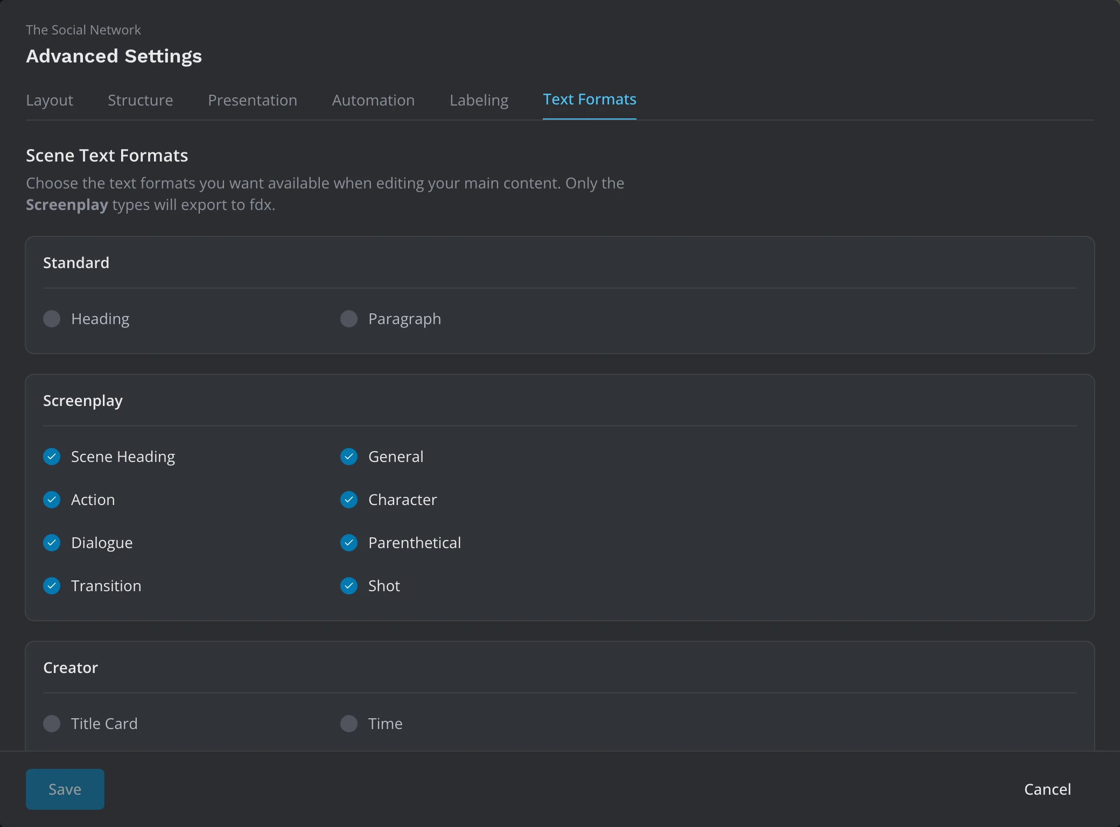Screen dimensions: 1120x827
Task: Click the Standard section title
Action: (76, 263)
